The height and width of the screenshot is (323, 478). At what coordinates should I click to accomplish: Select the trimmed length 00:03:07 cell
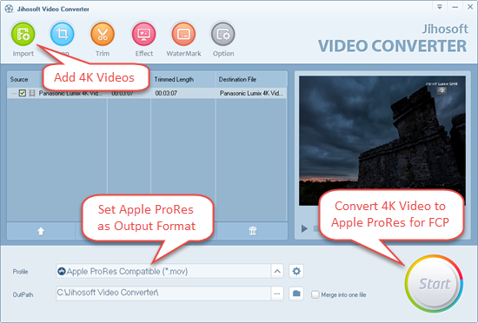(166, 93)
